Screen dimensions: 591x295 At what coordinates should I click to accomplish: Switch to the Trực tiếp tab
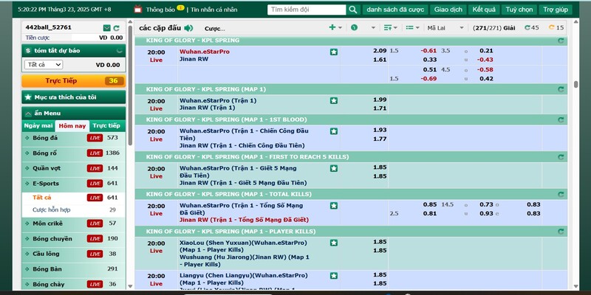click(x=106, y=125)
